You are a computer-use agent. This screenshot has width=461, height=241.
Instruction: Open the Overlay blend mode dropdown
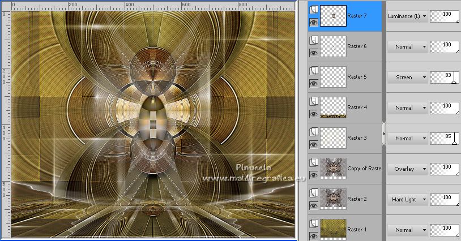point(407,169)
